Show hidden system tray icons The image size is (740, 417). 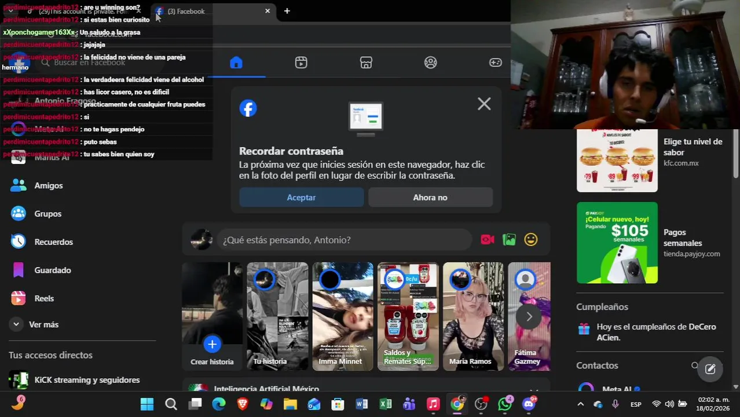coord(581,404)
